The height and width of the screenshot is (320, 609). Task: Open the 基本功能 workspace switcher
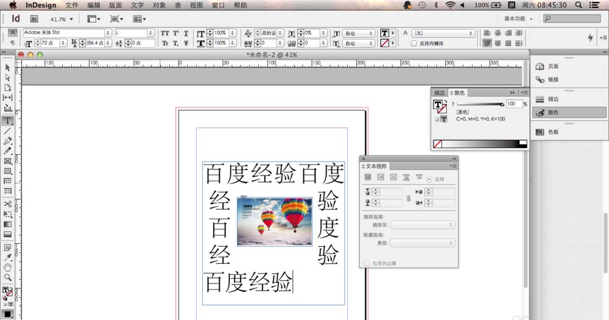pos(518,19)
